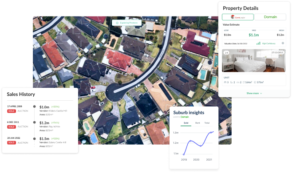Viewport: 292px width, 173px height.
Task: Click SOLD badge for 28 Jan 2022
Action: tap(12, 143)
